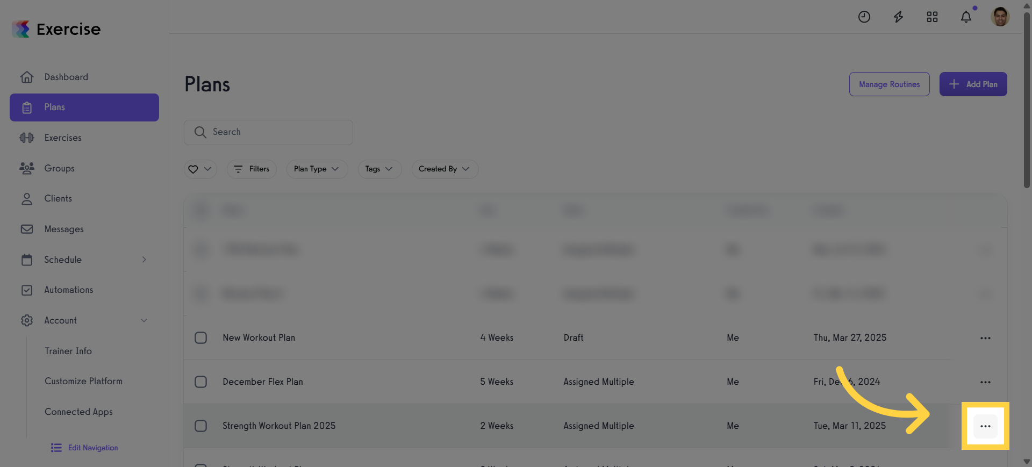
Task: Open the apps grid icon
Action: (932, 17)
